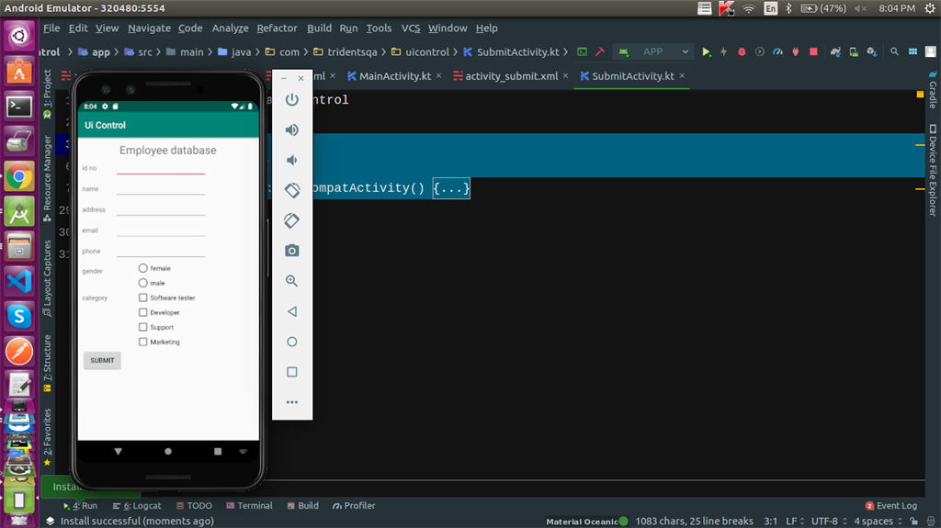Run the app with green play icon
Image resolution: width=941 pixels, height=528 pixels.
coord(707,52)
